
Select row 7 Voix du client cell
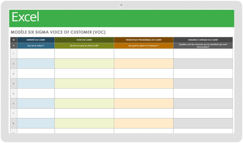tap(84, 113)
